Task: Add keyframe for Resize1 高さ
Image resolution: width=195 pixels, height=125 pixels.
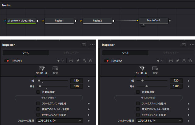Action: pyautogui.click(x=89, y=86)
